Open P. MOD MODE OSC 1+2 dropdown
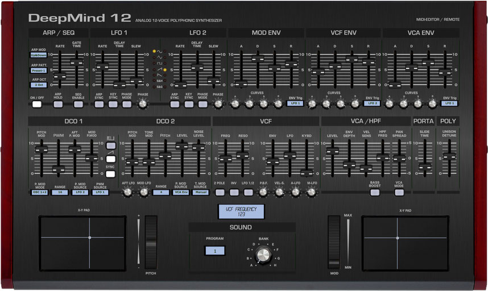Image resolution: width=488 pixels, height=291 pixels. coord(39,193)
